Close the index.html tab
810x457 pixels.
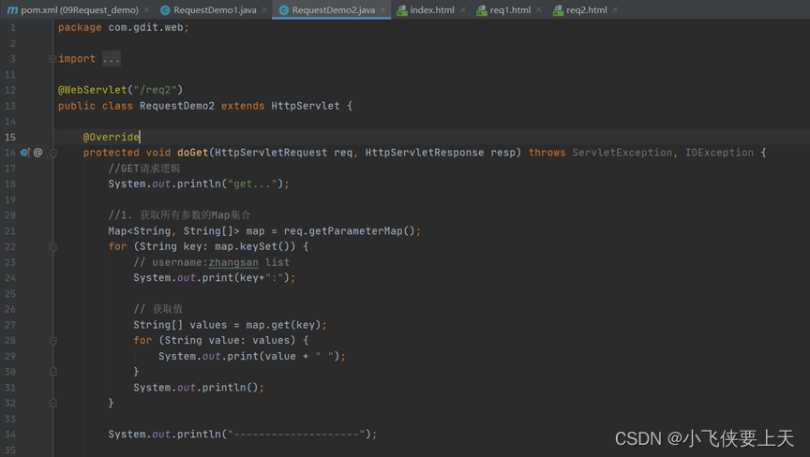coord(463,10)
